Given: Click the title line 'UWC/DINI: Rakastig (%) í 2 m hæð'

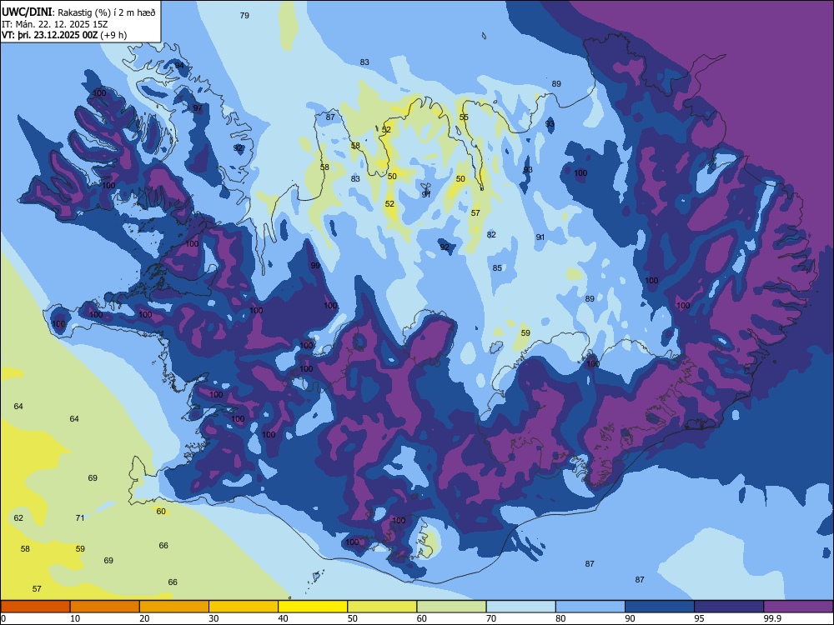Looking at the screenshot, I should (78, 12).
